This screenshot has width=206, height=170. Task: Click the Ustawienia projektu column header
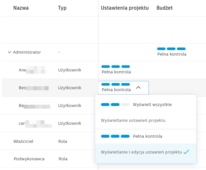coord(125,8)
